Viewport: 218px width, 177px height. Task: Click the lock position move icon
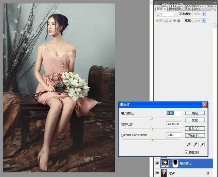[x=174, y=21]
